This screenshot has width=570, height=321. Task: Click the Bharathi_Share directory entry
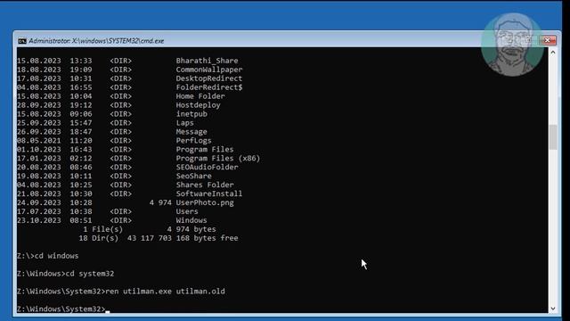(207, 61)
